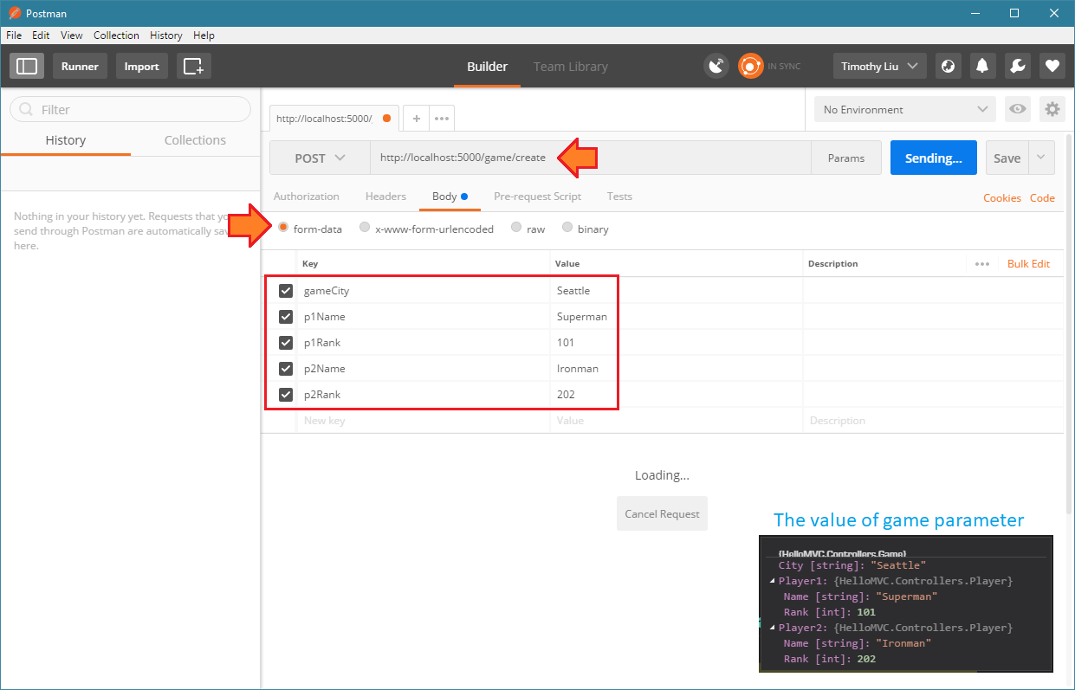Open the Pre-request Script tab

coord(537,197)
